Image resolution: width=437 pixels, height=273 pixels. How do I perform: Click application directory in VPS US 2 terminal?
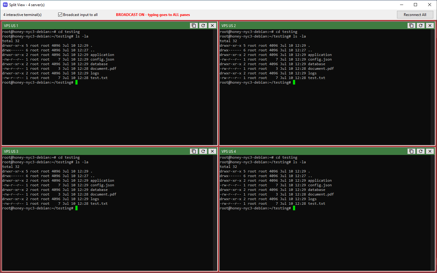[320, 55]
